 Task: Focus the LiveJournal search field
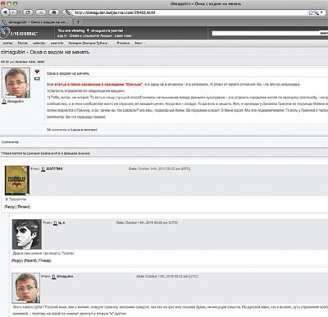click(265, 33)
